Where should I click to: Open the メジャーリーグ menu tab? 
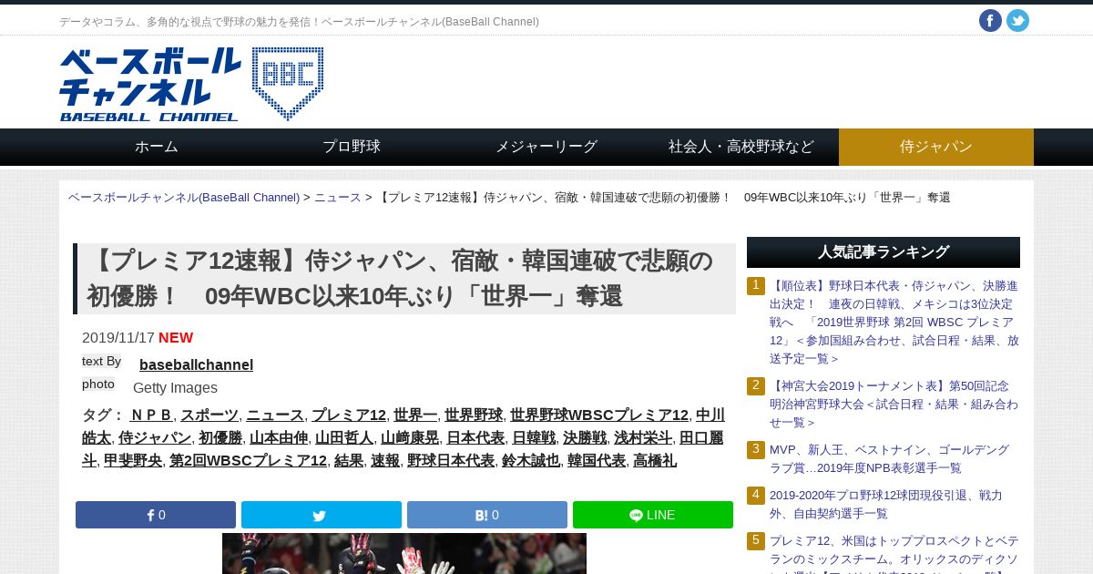coord(546,147)
